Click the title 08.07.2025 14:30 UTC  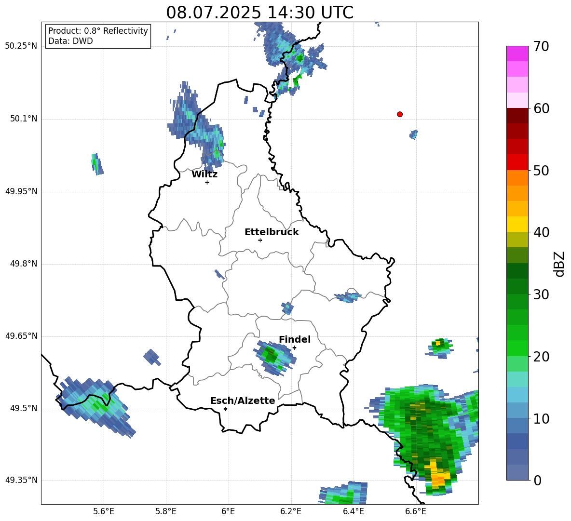pyautogui.click(x=259, y=13)
